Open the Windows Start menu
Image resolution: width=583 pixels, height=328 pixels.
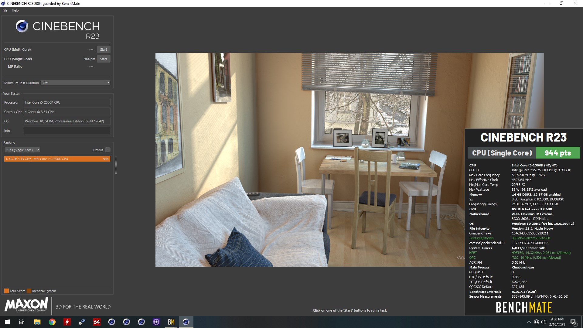tap(7, 322)
